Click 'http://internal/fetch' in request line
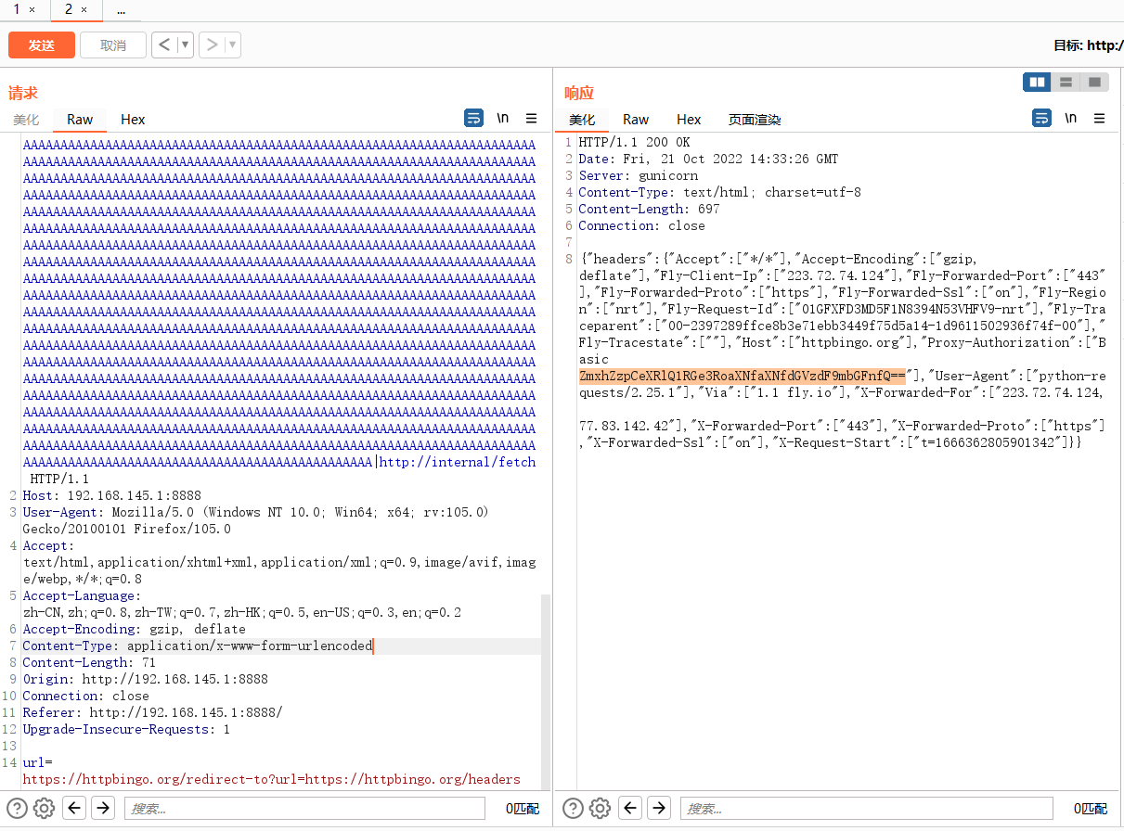This screenshot has height=831, width=1124. [x=458, y=462]
